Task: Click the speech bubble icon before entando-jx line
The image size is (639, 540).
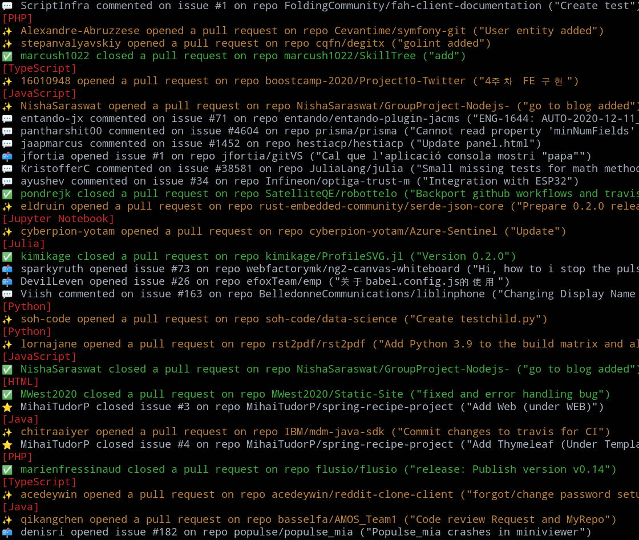Action: [x=7, y=119]
